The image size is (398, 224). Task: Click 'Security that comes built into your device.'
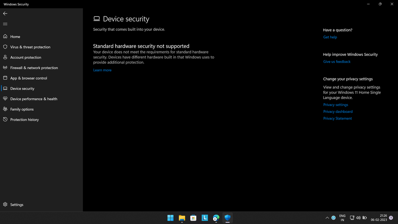coord(129,29)
